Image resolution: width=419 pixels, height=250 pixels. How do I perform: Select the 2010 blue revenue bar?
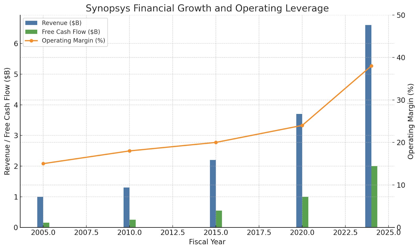(126, 208)
